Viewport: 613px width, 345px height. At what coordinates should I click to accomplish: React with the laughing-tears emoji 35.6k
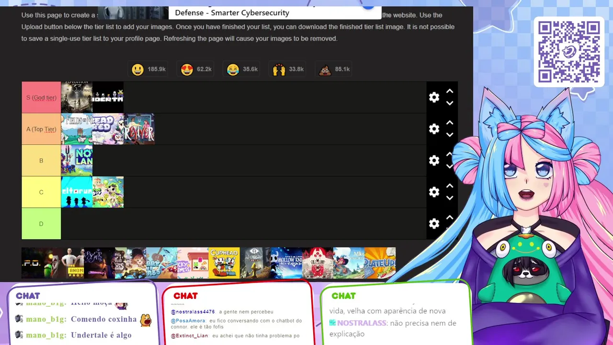[x=242, y=69]
